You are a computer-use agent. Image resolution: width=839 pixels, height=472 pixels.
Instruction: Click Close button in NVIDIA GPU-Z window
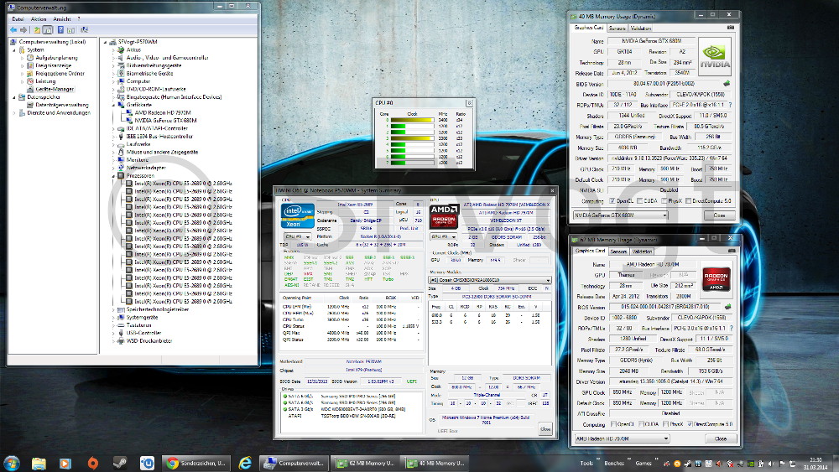719,215
